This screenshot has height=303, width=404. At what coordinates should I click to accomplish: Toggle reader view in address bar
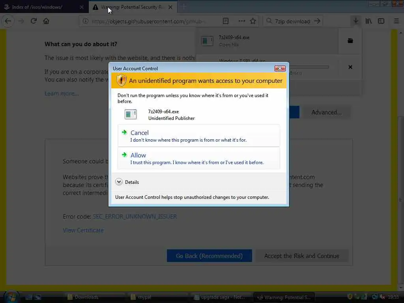[x=225, y=21]
